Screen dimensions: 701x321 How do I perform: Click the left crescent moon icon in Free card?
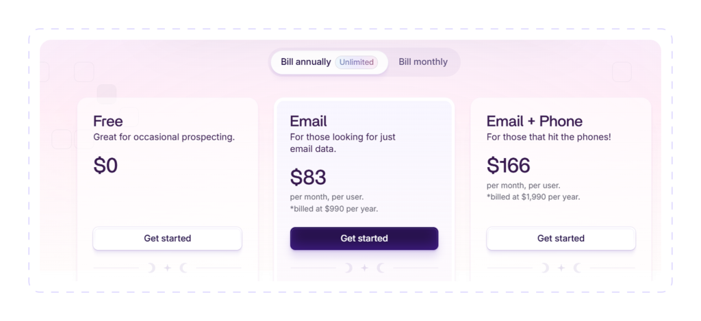click(x=151, y=268)
